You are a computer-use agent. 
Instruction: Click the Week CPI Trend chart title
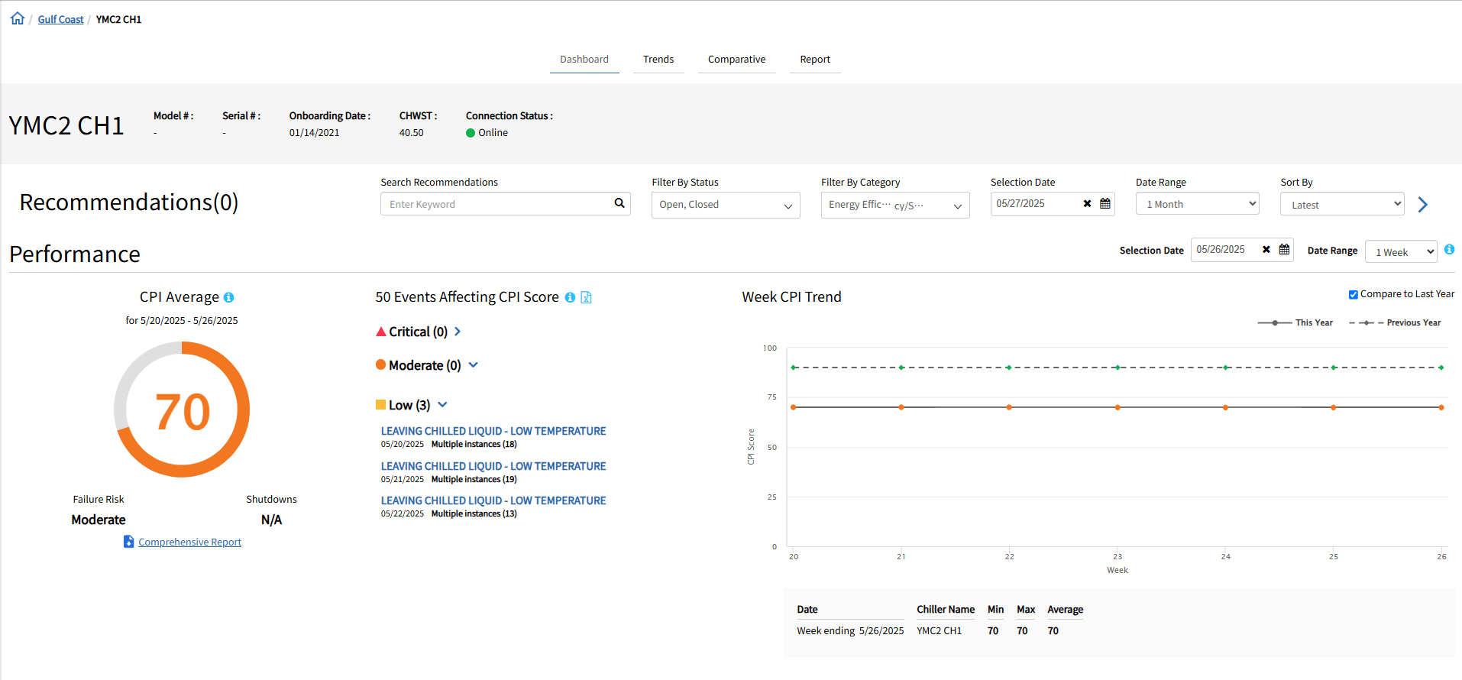(791, 297)
